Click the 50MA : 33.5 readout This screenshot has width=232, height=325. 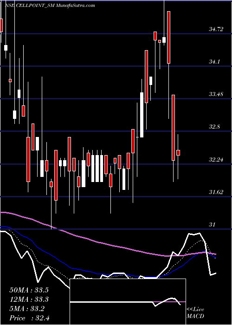click(x=30, y=290)
